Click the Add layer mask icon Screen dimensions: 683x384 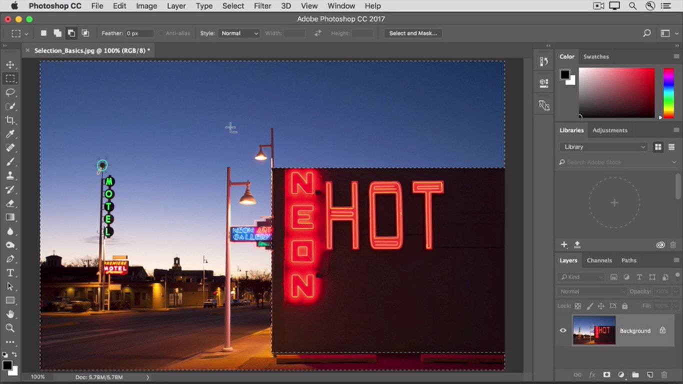[x=606, y=374]
